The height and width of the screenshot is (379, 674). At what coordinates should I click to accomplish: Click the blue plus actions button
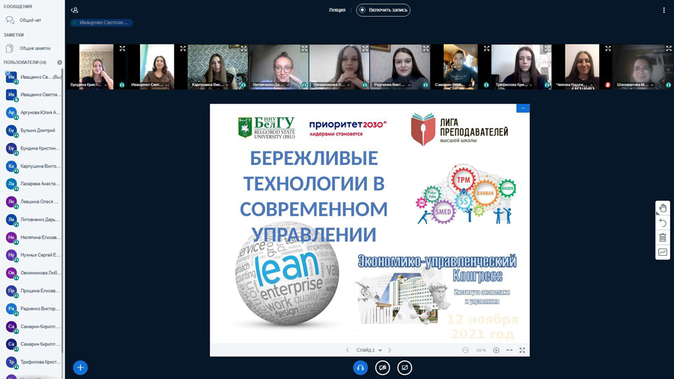coord(80,368)
